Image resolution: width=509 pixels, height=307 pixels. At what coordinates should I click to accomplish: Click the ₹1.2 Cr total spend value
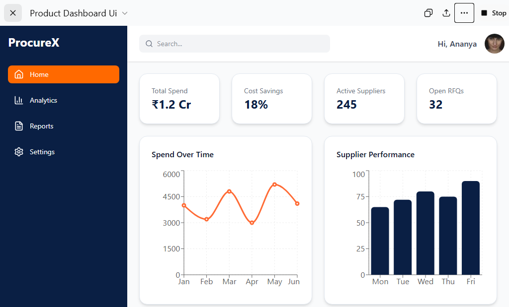(x=171, y=105)
